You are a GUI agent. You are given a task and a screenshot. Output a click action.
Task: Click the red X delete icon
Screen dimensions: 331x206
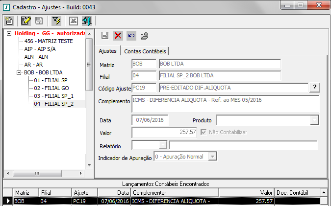(x=118, y=35)
